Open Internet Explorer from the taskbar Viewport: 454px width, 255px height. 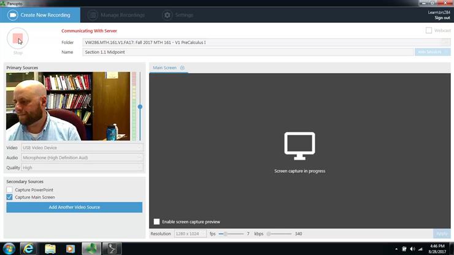pyautogui.click(x=28, y=248)
